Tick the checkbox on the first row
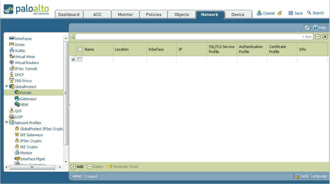Image resolution: width=330 pixels, height=184 pixels. click(x=80, y=59)
